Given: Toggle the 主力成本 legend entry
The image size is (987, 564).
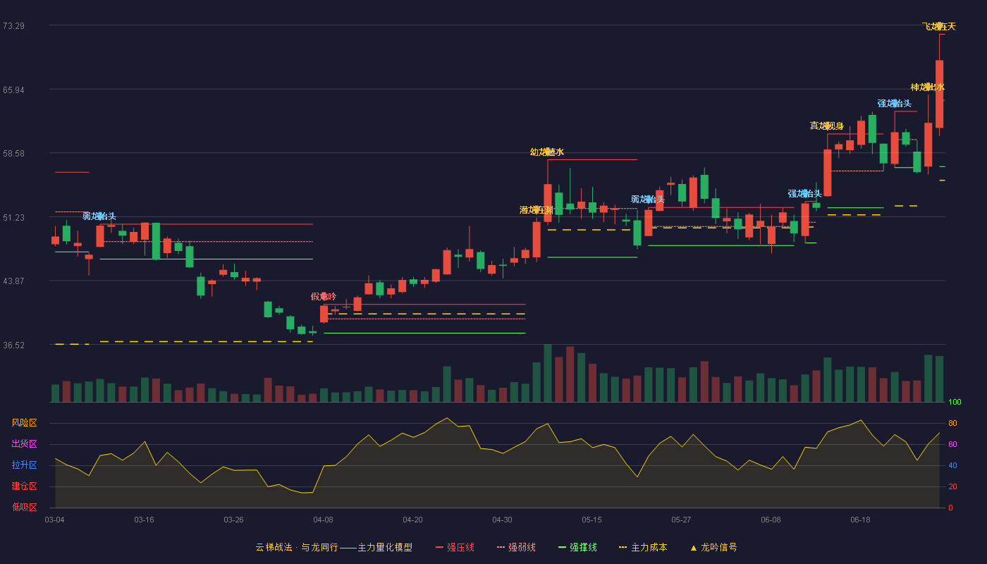Looking at the screenshot, I should tap(643, 547).
